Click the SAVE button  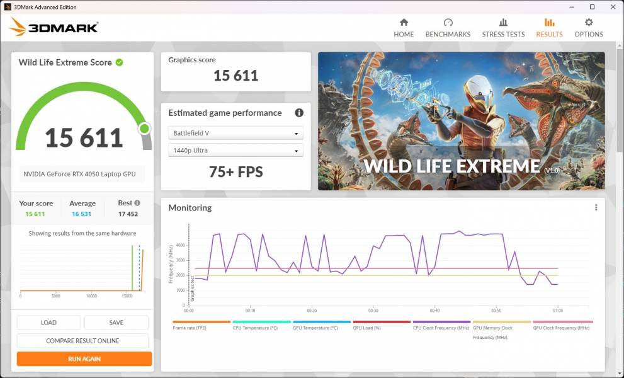[x=116, y=323]
